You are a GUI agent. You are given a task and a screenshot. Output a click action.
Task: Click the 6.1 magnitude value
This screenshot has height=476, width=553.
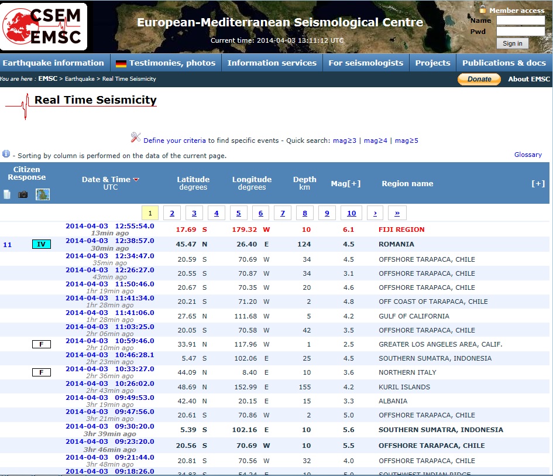[348, 230]
